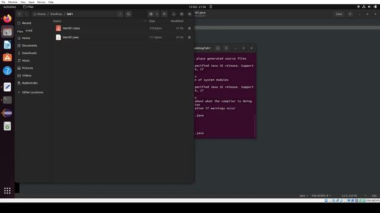
Task: Open the VirtualBox Help menu
Action: [x=51, y=2]
